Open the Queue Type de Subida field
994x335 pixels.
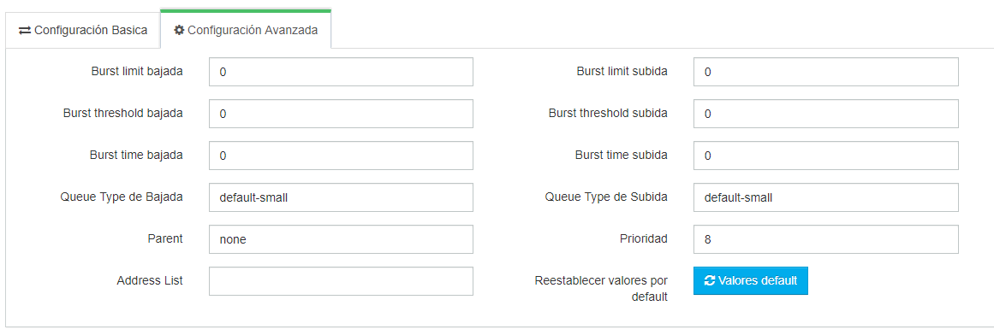(x=826, y=197)
